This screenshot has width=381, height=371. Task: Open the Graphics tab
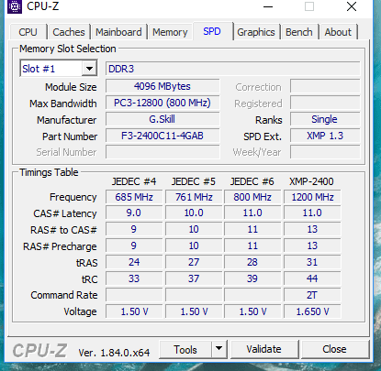(256, 32)
